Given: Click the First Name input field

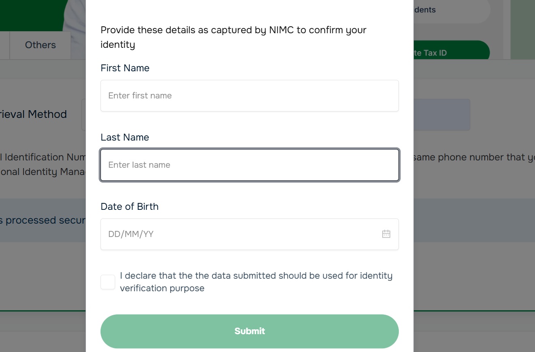Looking at the screenshot, I should click(x=249, y=96).
